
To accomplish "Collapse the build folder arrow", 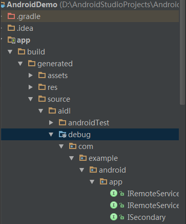I will pyautogui.click(x=10, y=52).
